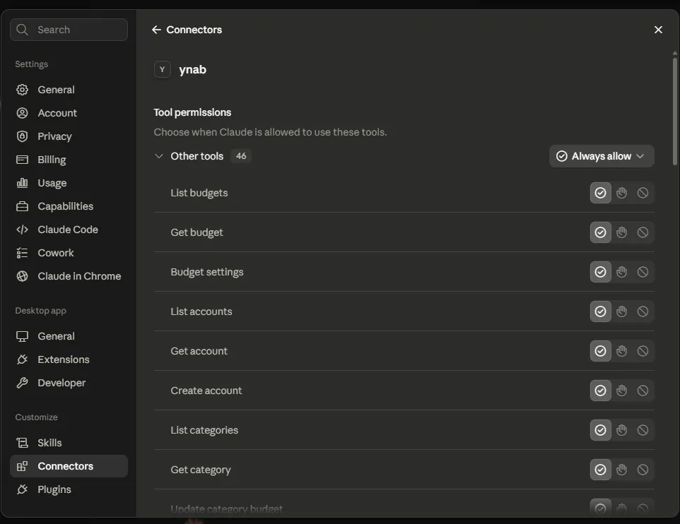Block the Budget settings tool
Image resolution: width=680 pixels, height=524 pixels.
pos(643,272)
